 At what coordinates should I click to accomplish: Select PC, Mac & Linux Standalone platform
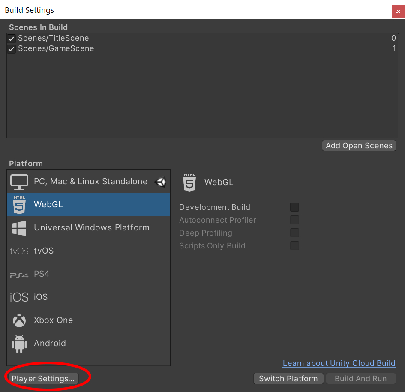tap(89, 181)
